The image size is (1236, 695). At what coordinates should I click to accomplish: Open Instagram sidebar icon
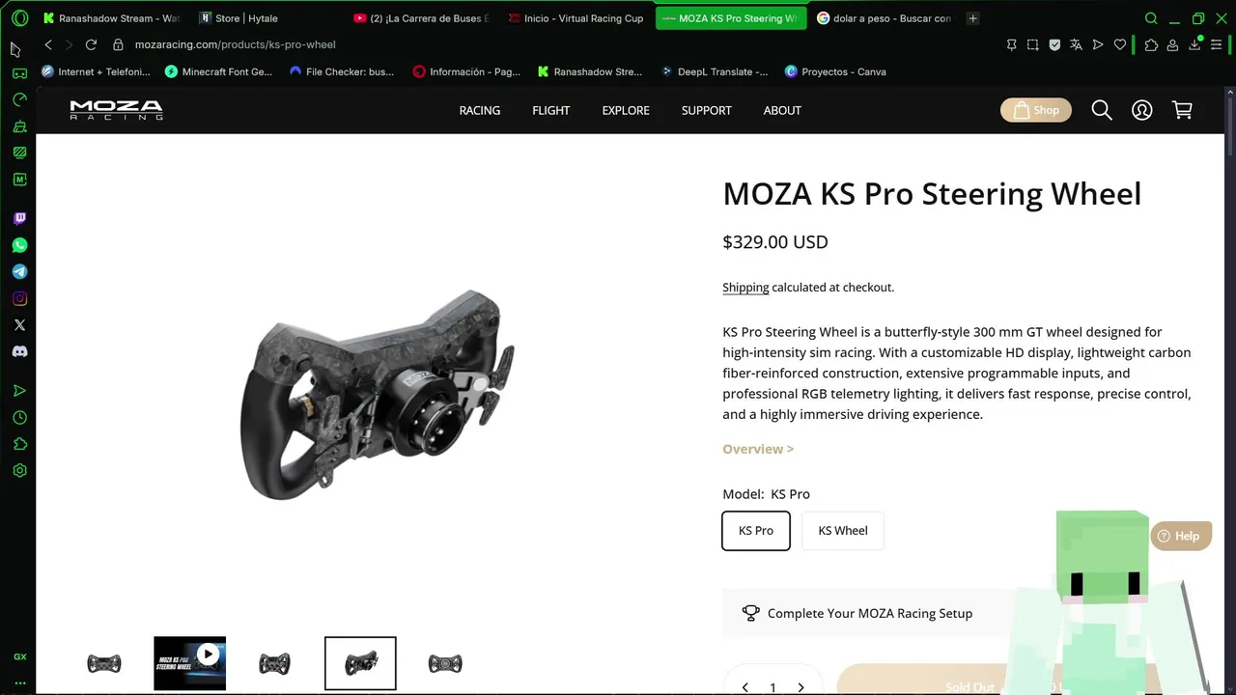coord(19,298)
